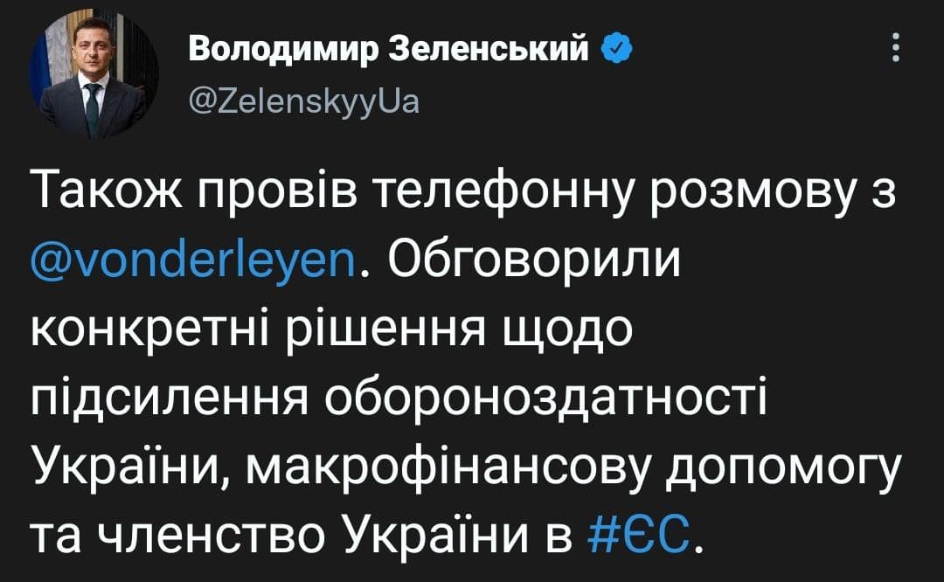Click the display name Володимир Зеленський

(x=389, y=49)
